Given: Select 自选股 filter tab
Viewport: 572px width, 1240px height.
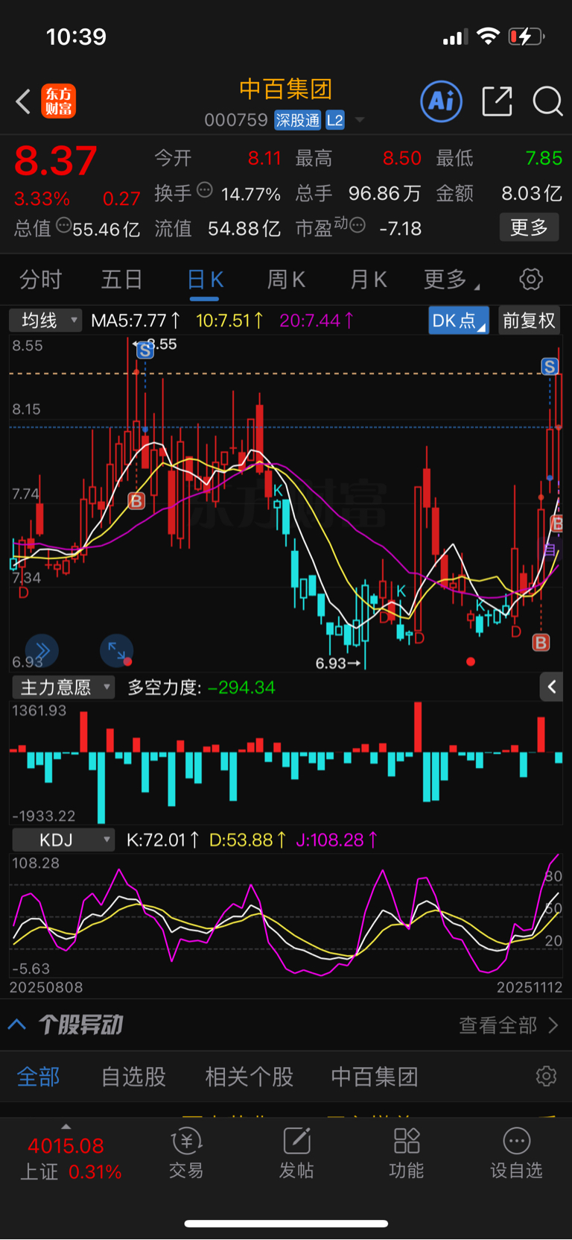Looking at the screenshot, I should (x=133, y=1077).
